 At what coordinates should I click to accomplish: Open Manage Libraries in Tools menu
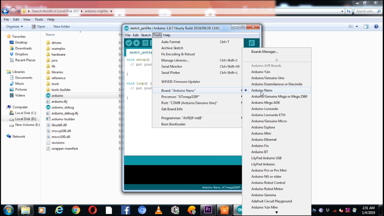[x=197, y=60]
